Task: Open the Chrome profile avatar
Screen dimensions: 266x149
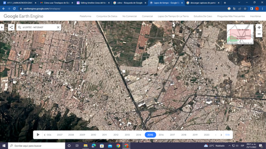Action: tap(257, 9)
